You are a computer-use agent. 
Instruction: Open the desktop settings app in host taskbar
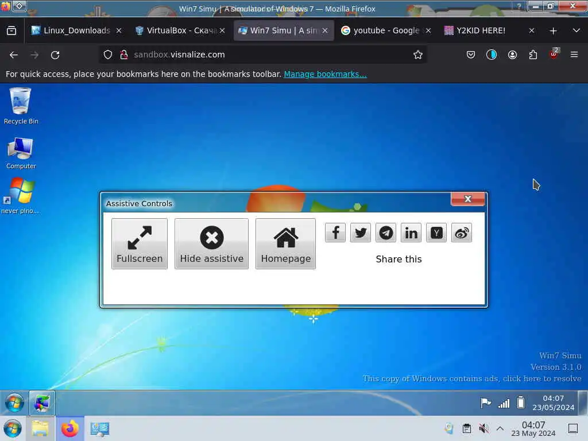point(99,428)
